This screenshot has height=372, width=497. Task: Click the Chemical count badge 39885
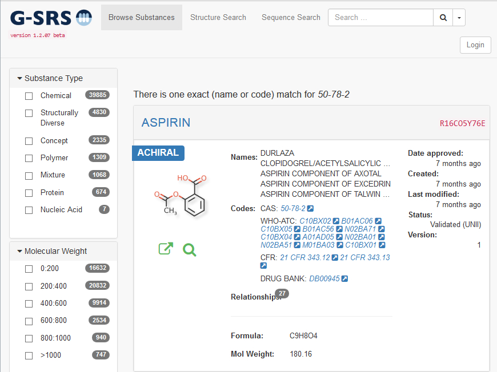(x=97, y=95)
